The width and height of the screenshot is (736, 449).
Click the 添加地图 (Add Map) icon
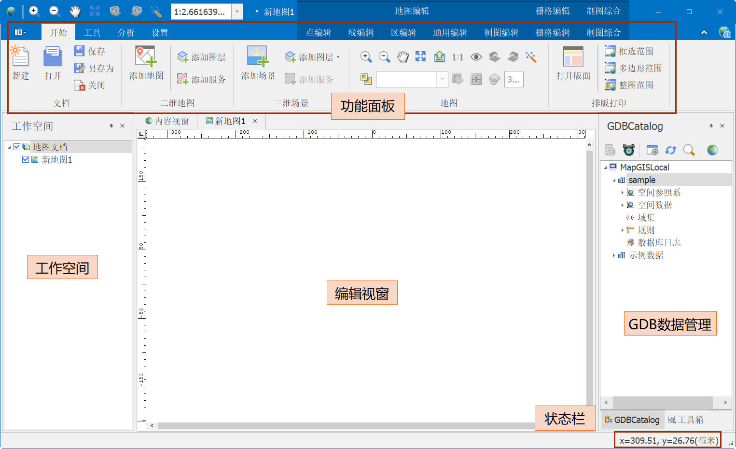click(x=146, y=57)
